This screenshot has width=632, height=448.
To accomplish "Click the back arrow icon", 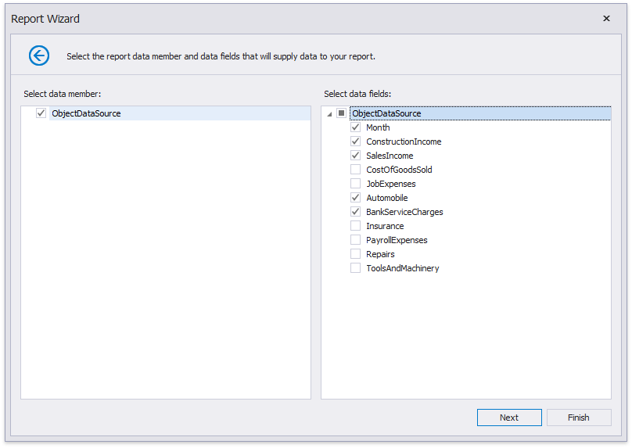I will click(x=39, y=56).
